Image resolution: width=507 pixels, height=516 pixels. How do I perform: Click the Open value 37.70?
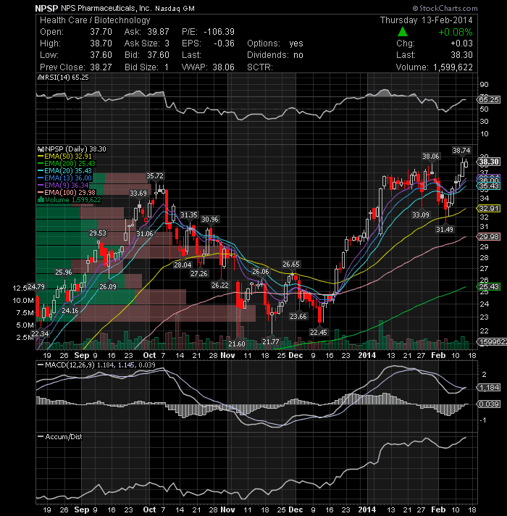[x=101, y=32]
